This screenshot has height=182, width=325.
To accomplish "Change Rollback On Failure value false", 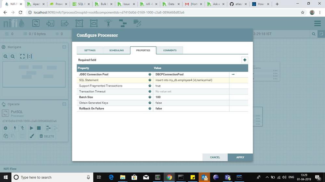I will point(191,108).
